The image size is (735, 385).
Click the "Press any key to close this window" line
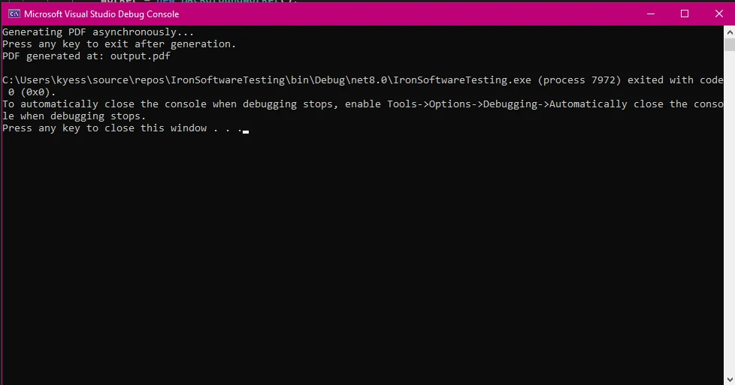[x=104, y=128]
